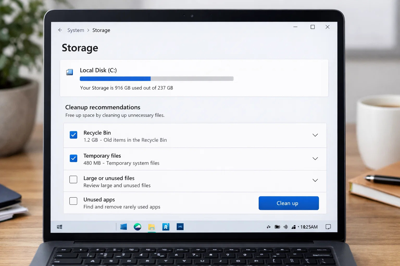Open File Explorer from the taskbar
This screenshot has width=400, height=266.
(x=152, y=227)
